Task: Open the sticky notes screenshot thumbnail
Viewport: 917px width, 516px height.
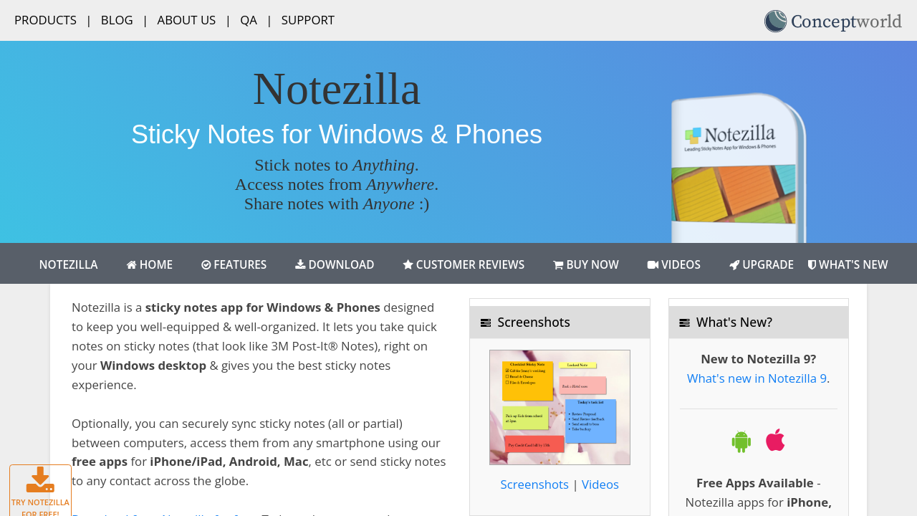Action: click(x=560, y=407)
